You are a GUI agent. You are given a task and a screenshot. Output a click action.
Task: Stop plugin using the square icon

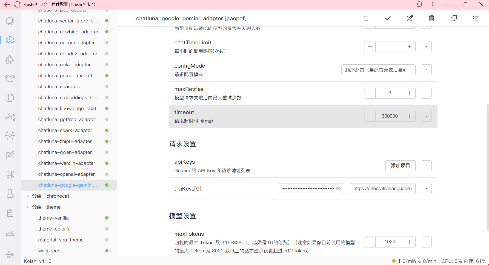coord(366,18)
